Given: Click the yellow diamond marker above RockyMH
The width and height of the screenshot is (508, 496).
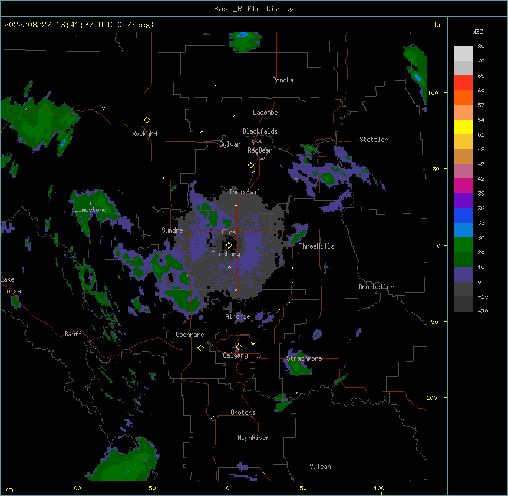Looking at the screenshot, I should (147, 120).
